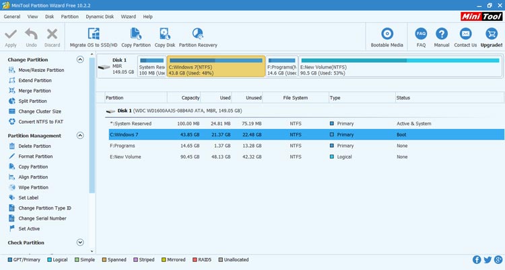505x270 pixels.
Task: Choose Extend Partition action
Action: [x=30, y=81]
